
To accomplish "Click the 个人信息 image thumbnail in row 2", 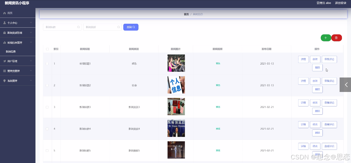I will click(x=176, y=85).
